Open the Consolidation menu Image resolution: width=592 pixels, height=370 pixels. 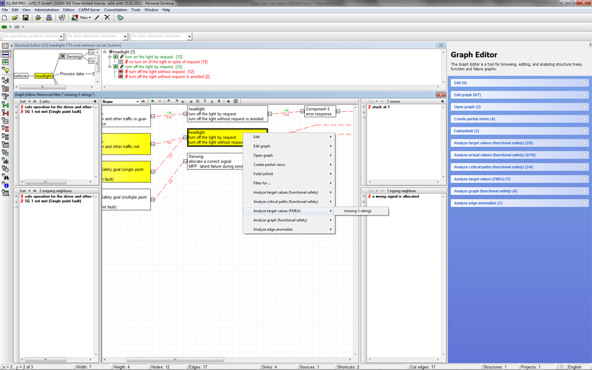click(115, 10)
